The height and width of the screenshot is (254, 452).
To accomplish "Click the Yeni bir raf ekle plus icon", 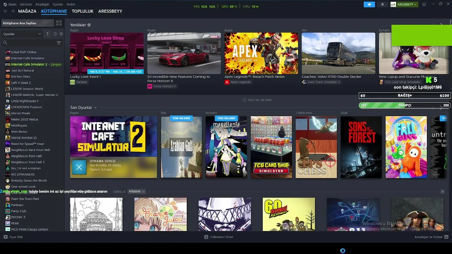I will [x=244, y=100].
